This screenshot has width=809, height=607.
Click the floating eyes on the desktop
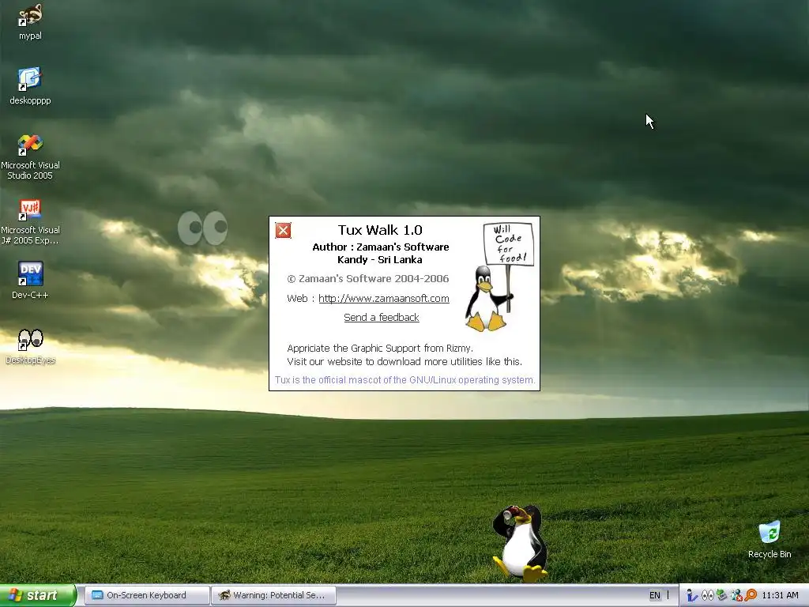coord(202,228)
